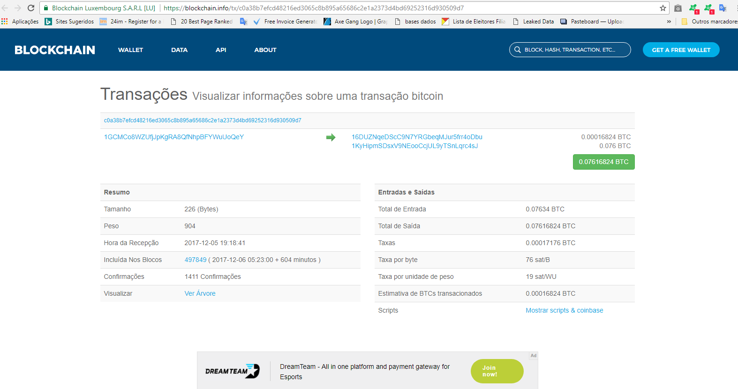Image resolution: width=738 pixels, height=389 pixels.
Task: Select the 76 sat/B fee value
Action: click(538, 260)
